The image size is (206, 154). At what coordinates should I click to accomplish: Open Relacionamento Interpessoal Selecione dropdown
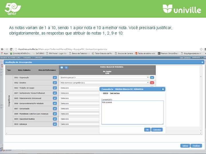80,98
